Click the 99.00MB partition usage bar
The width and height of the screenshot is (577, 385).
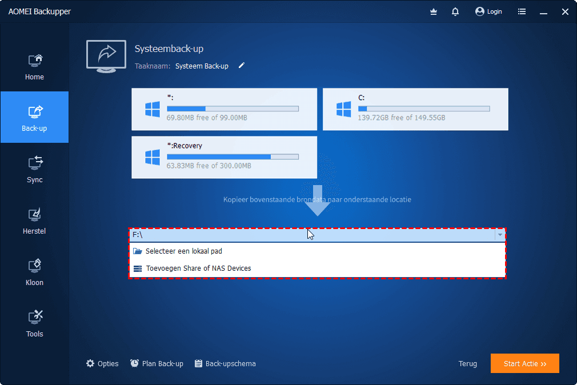(x=233, y=109)
